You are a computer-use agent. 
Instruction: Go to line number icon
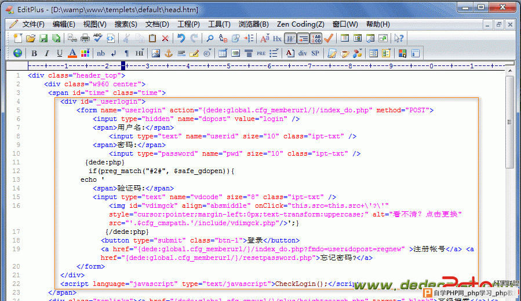tap(249, 39)
